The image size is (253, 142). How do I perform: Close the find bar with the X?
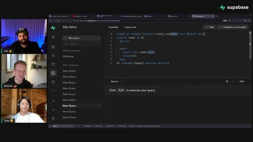pyautogui.click(x=50, y=126)
